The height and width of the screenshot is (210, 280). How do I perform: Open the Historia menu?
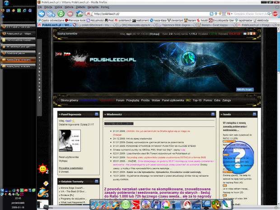(x=69, y=7)
